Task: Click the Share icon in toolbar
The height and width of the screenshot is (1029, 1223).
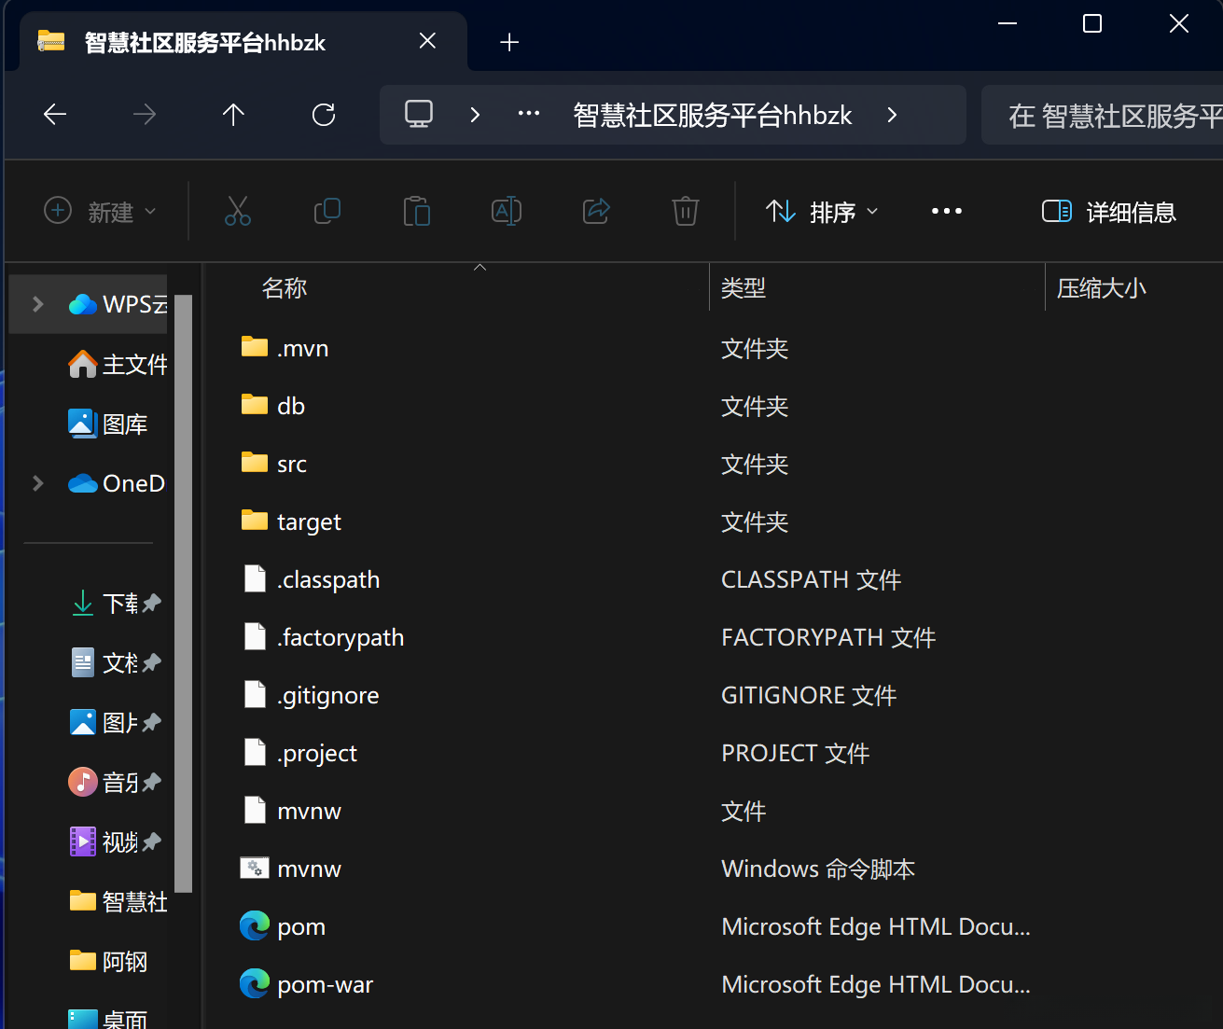Action: [x=596, y=212]
